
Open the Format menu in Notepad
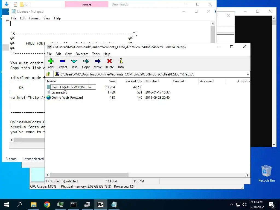click(x=34, y=18)
